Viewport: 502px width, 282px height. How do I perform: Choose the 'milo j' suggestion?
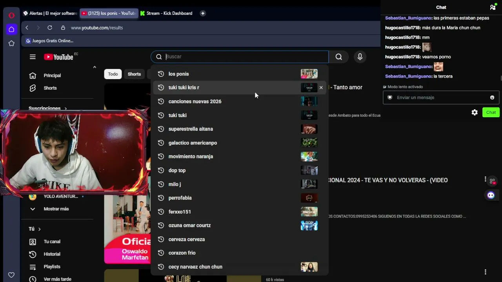[239, 184]
